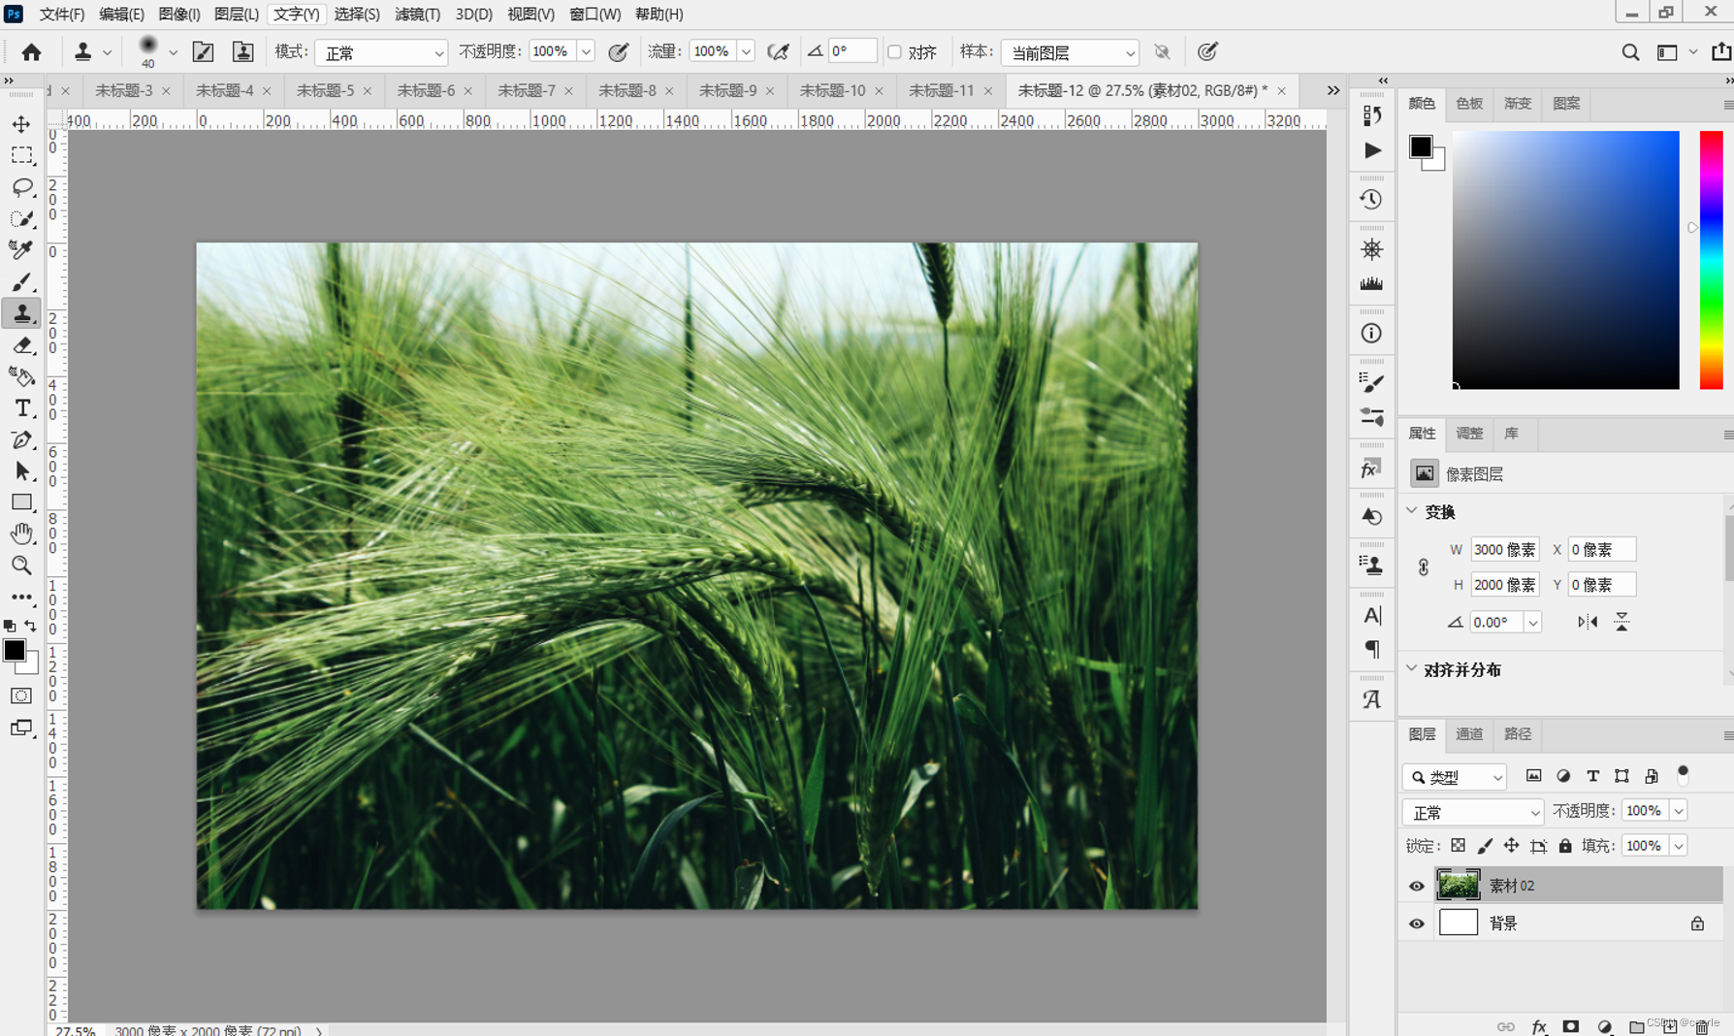Screen dimensions: 1734x1036
Task: Select the Eraser tool
Action: click(21, 345)
